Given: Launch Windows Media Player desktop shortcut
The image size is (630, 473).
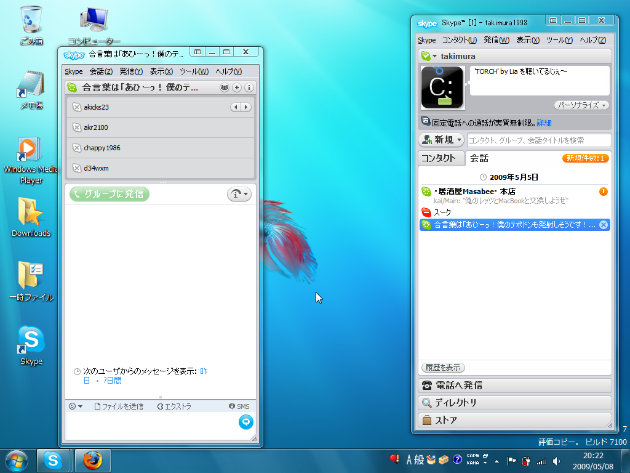Looking at the screenshot, I should 31,160.
